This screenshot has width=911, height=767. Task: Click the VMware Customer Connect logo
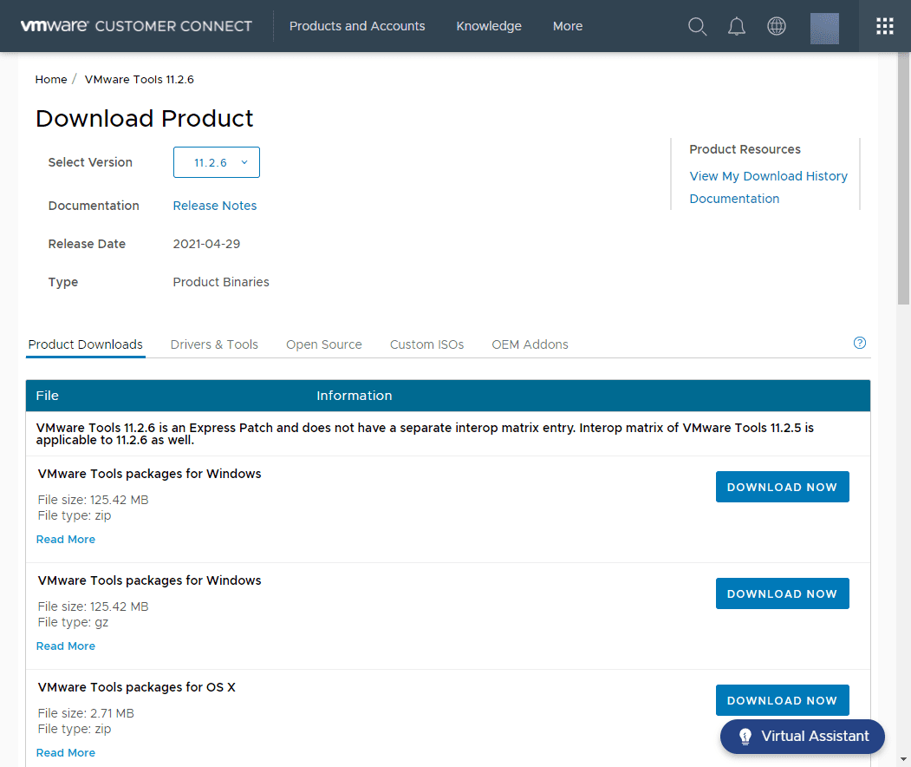135,25
